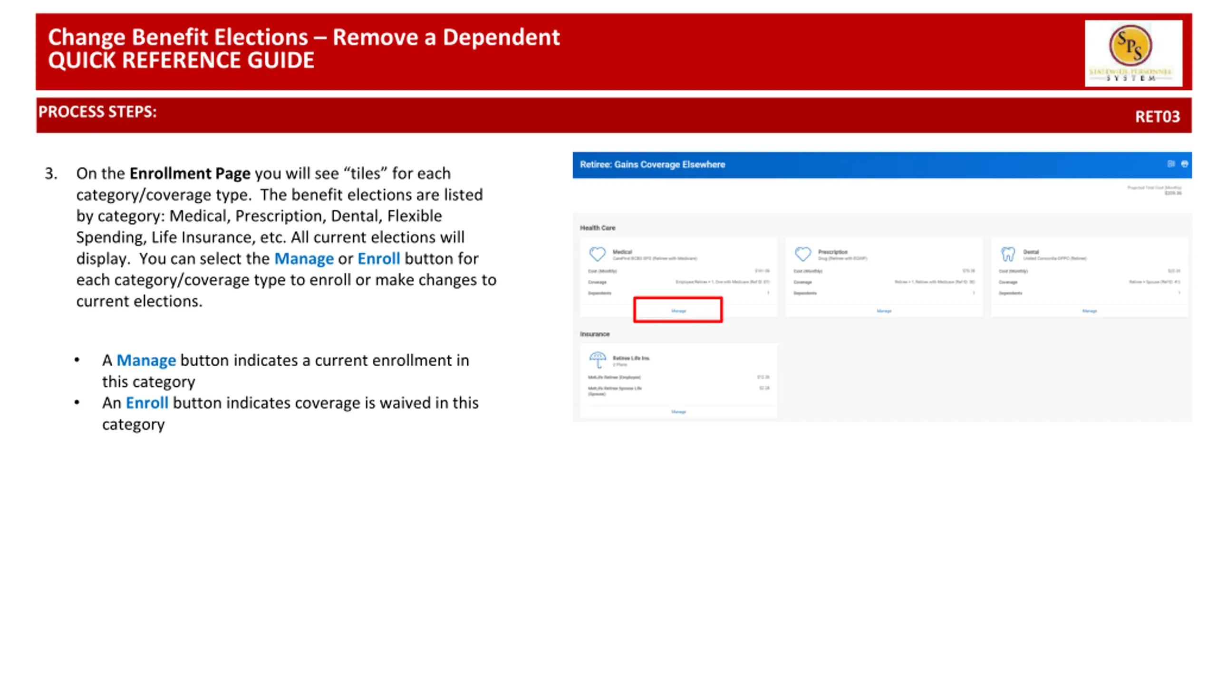Click 'Manage' in the first bullet point

pos(146,361)
